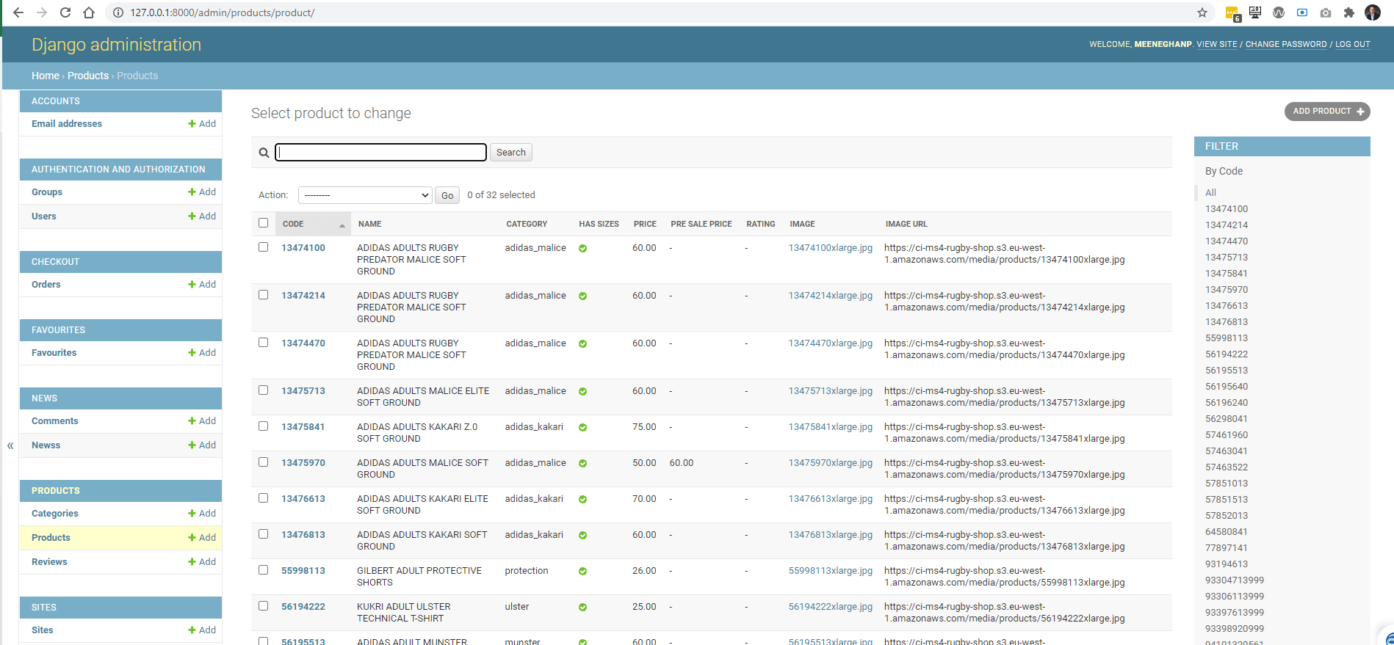Click the plus icon for Categories
Screen dimensions: 1394x645
click(x=192, y=514)
